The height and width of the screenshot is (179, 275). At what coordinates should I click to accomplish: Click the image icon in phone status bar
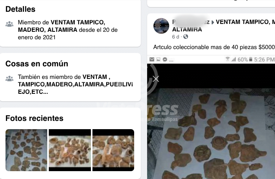tap(159, 60)
